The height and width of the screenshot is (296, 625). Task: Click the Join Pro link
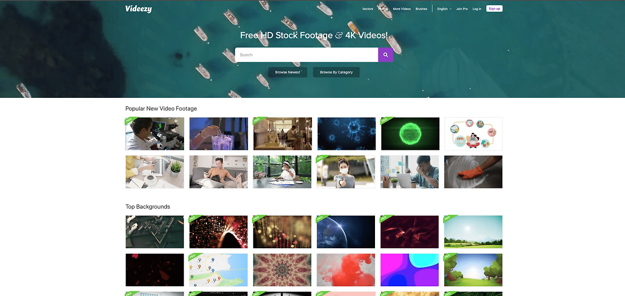[462, 9]
